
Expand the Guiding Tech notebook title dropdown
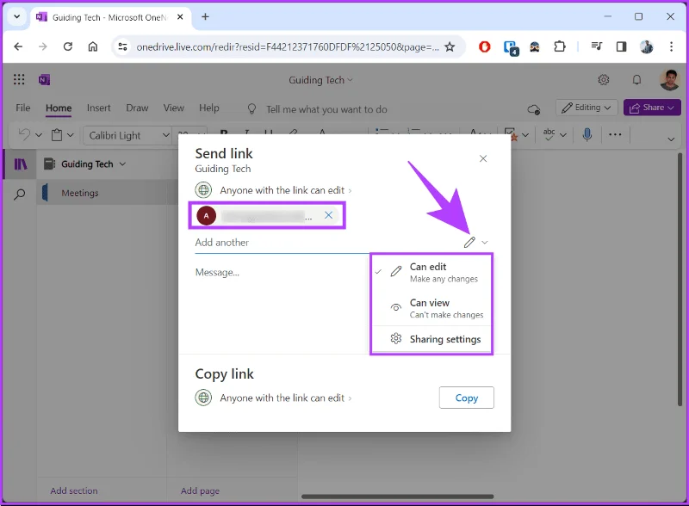[x=320, y=80]
